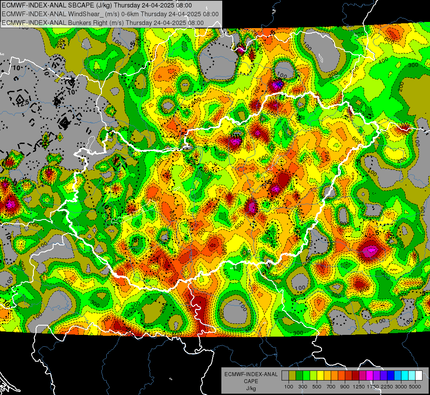
Task: Click the 1750 legend scale value
Action: (x=373, y=387)
